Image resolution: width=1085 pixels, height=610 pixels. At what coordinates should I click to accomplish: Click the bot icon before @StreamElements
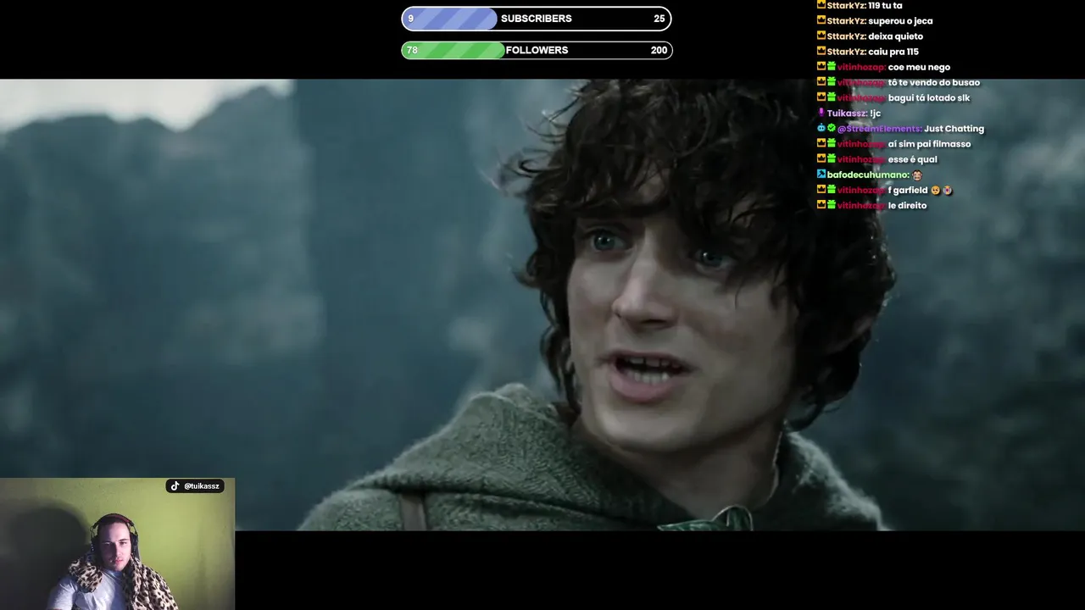(821, 128)
